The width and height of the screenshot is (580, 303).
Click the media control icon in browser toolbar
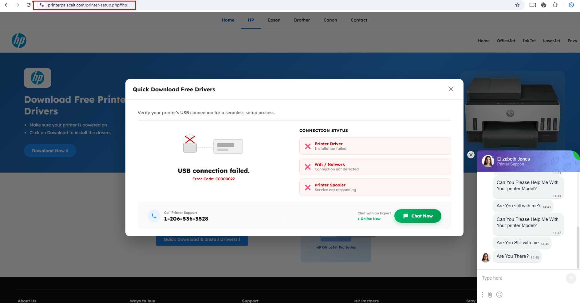533,5
